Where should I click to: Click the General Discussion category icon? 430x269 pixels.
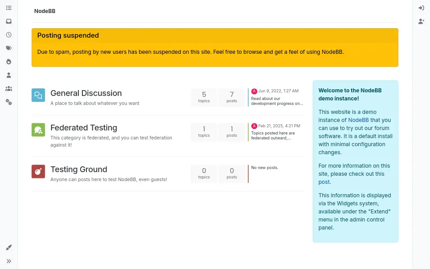38,95
